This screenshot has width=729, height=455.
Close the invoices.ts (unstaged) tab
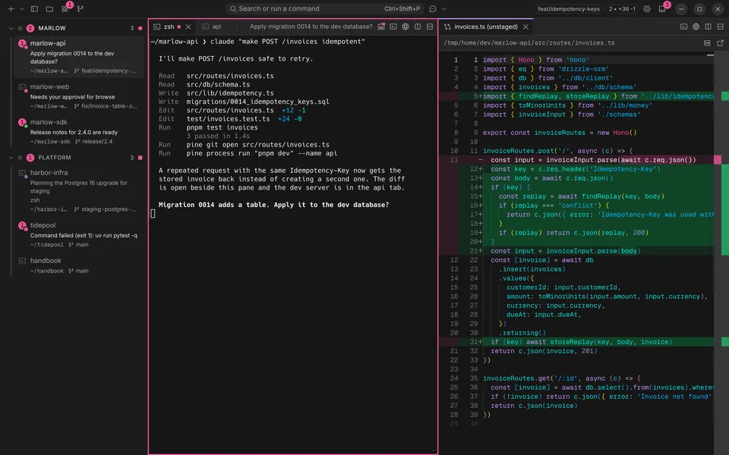click(525, 27)
